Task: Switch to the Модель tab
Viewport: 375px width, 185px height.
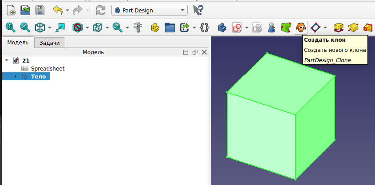Action: (x=18, y=43)
